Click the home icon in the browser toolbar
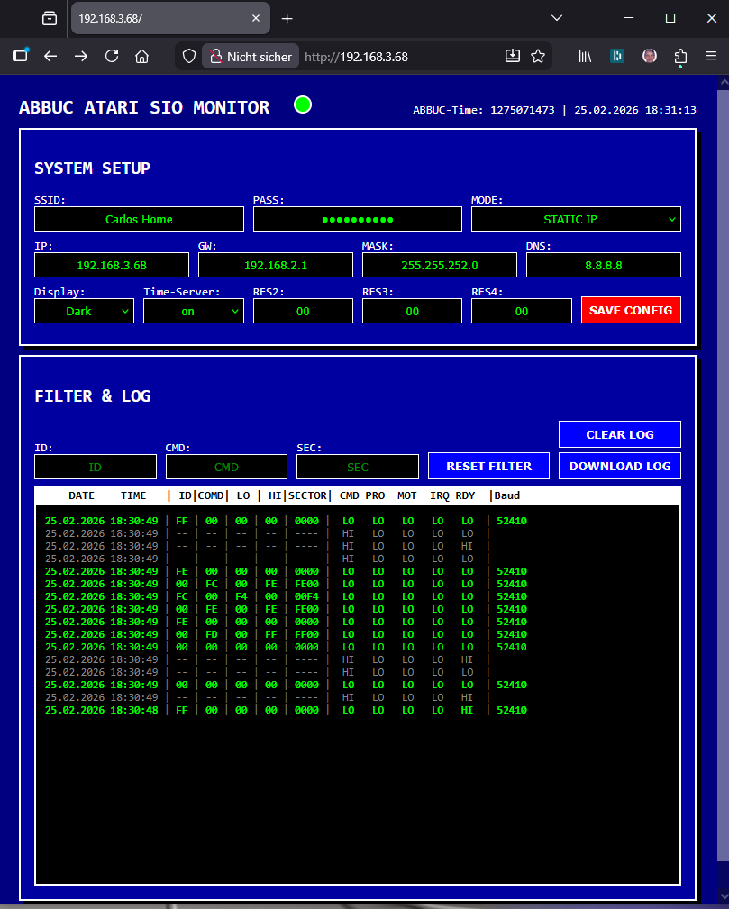 [142, 55]
